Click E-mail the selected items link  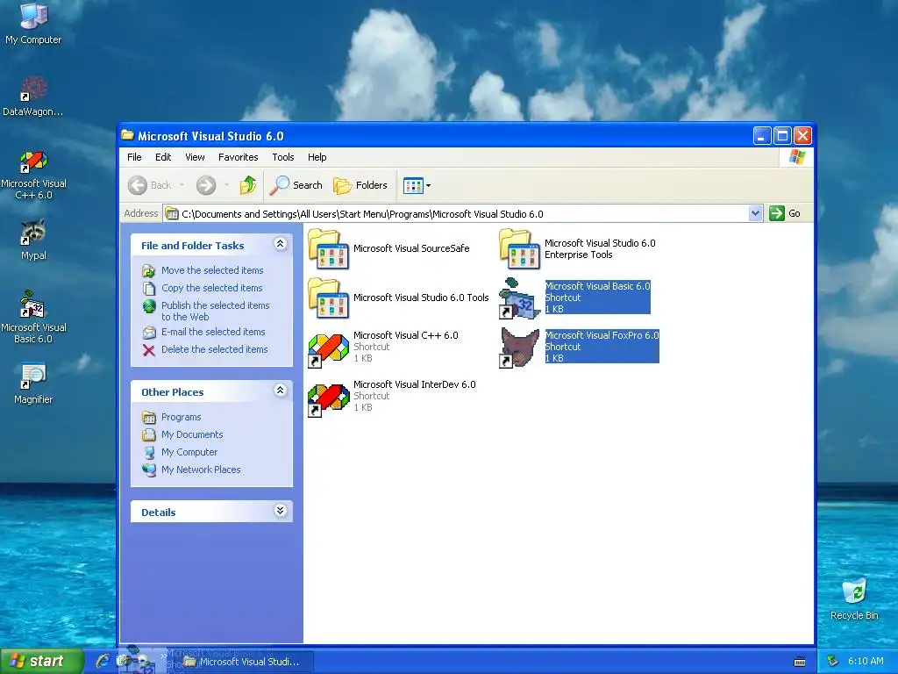pos(213,332)
